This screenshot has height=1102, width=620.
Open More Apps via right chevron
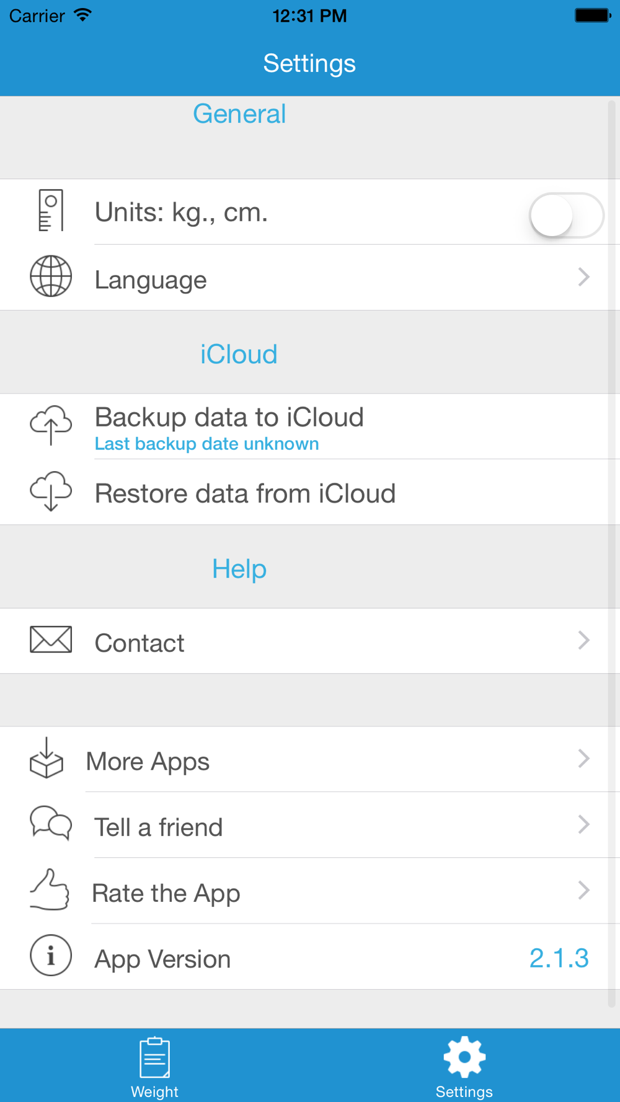coord(583,759)
